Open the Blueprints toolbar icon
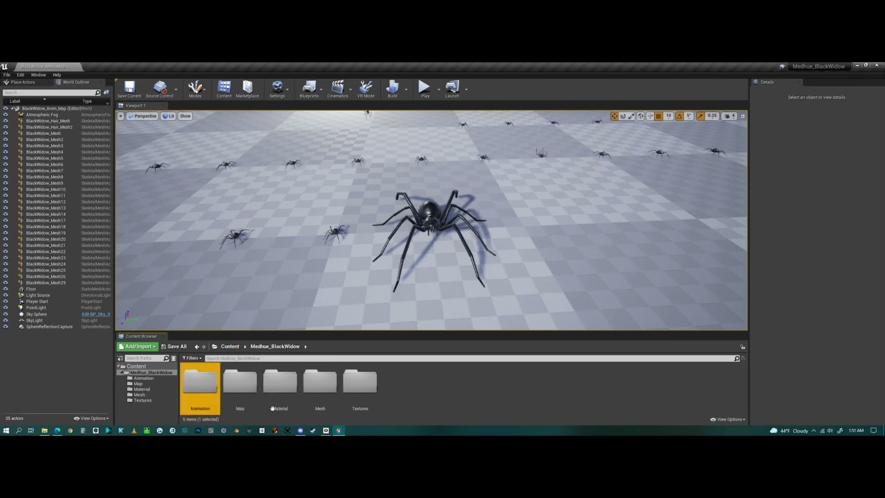 (309, 89)
